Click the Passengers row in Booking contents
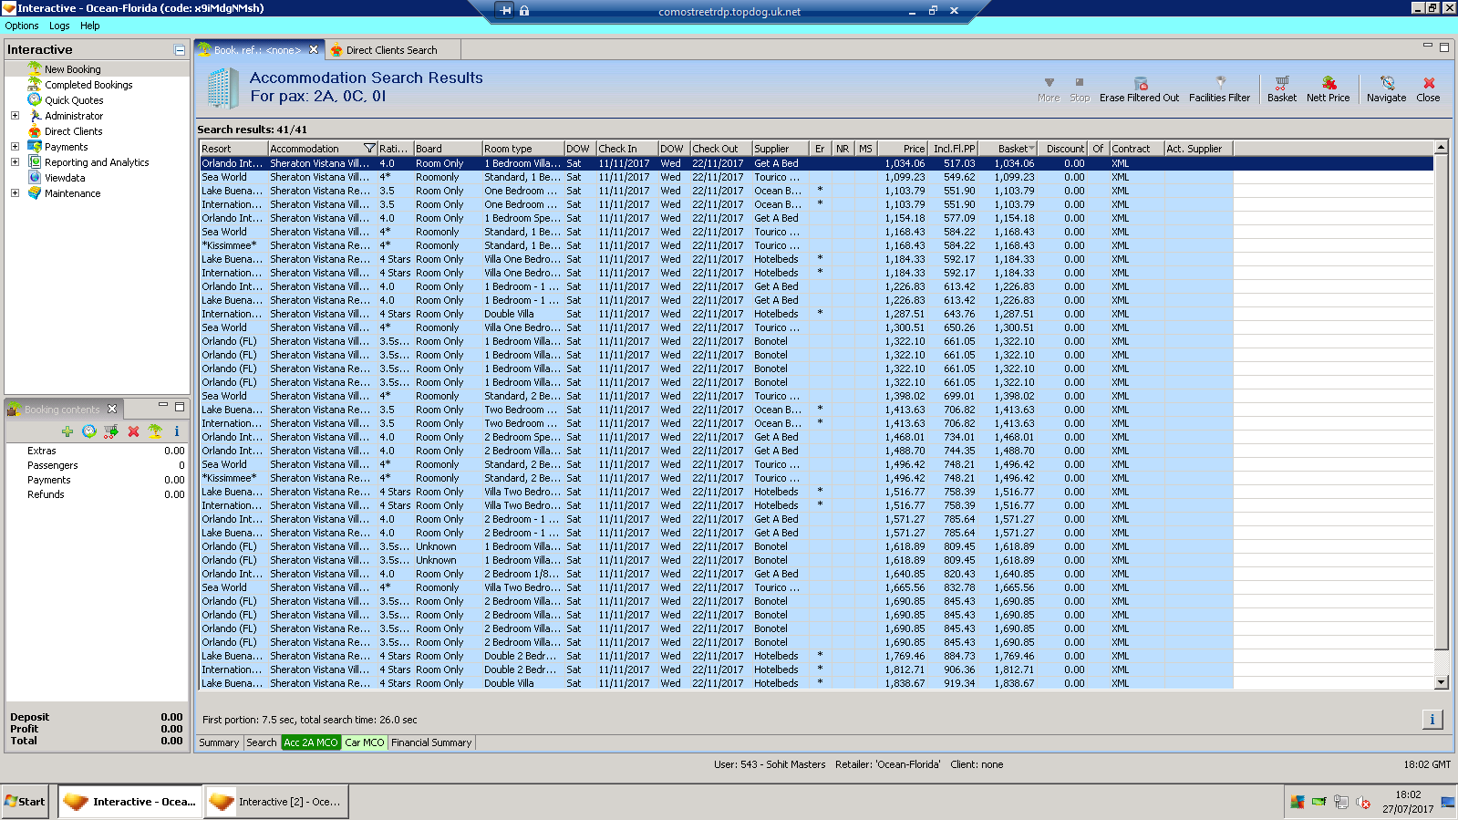 click(x=98, y=465)
